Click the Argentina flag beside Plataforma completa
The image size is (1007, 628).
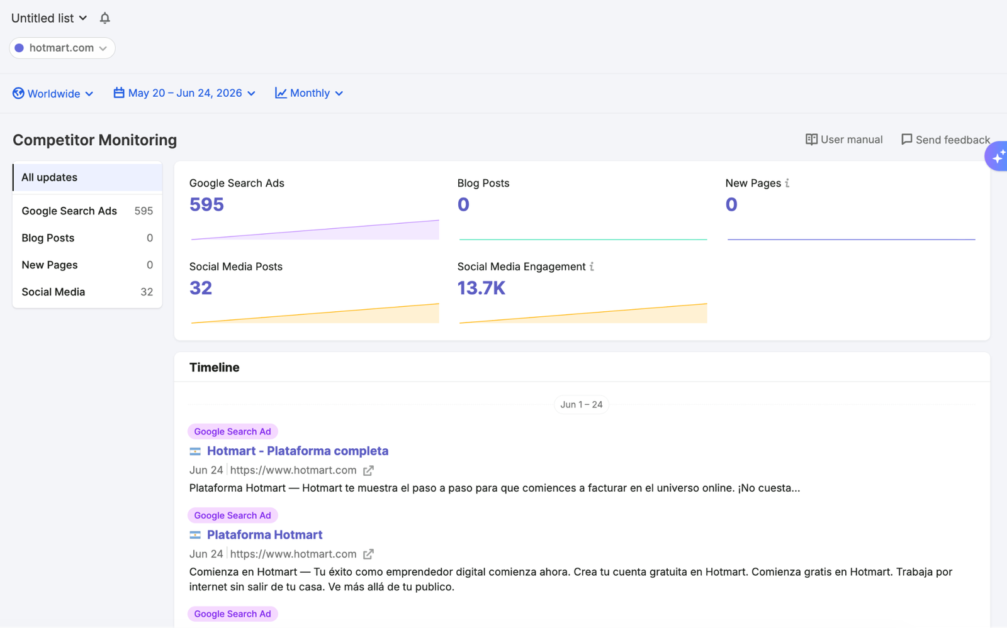coord(195,451)
